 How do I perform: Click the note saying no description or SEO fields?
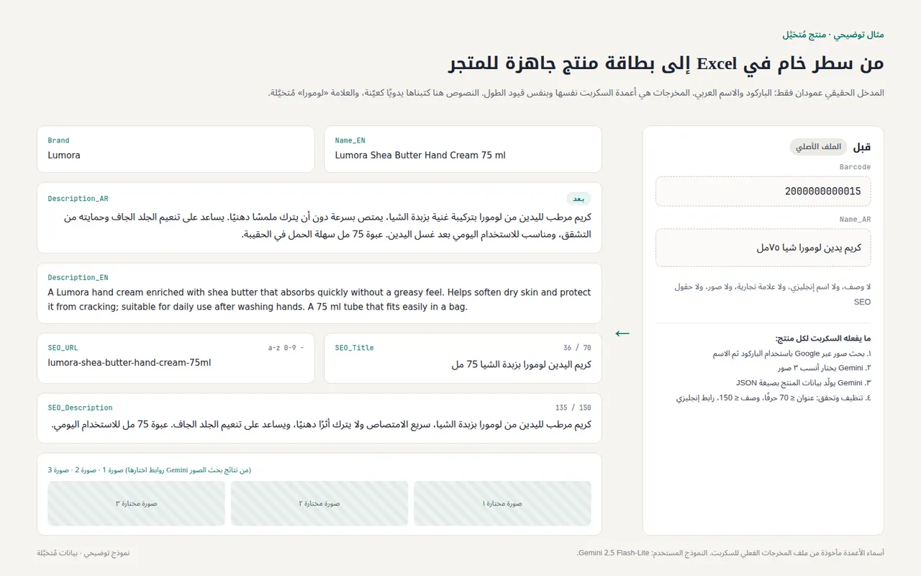pyautogui.click(x=773, y=294)
